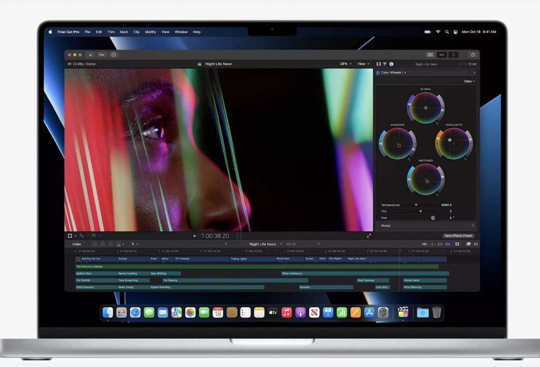
Task: Open the Trim menu
Action: coord(111,32)
